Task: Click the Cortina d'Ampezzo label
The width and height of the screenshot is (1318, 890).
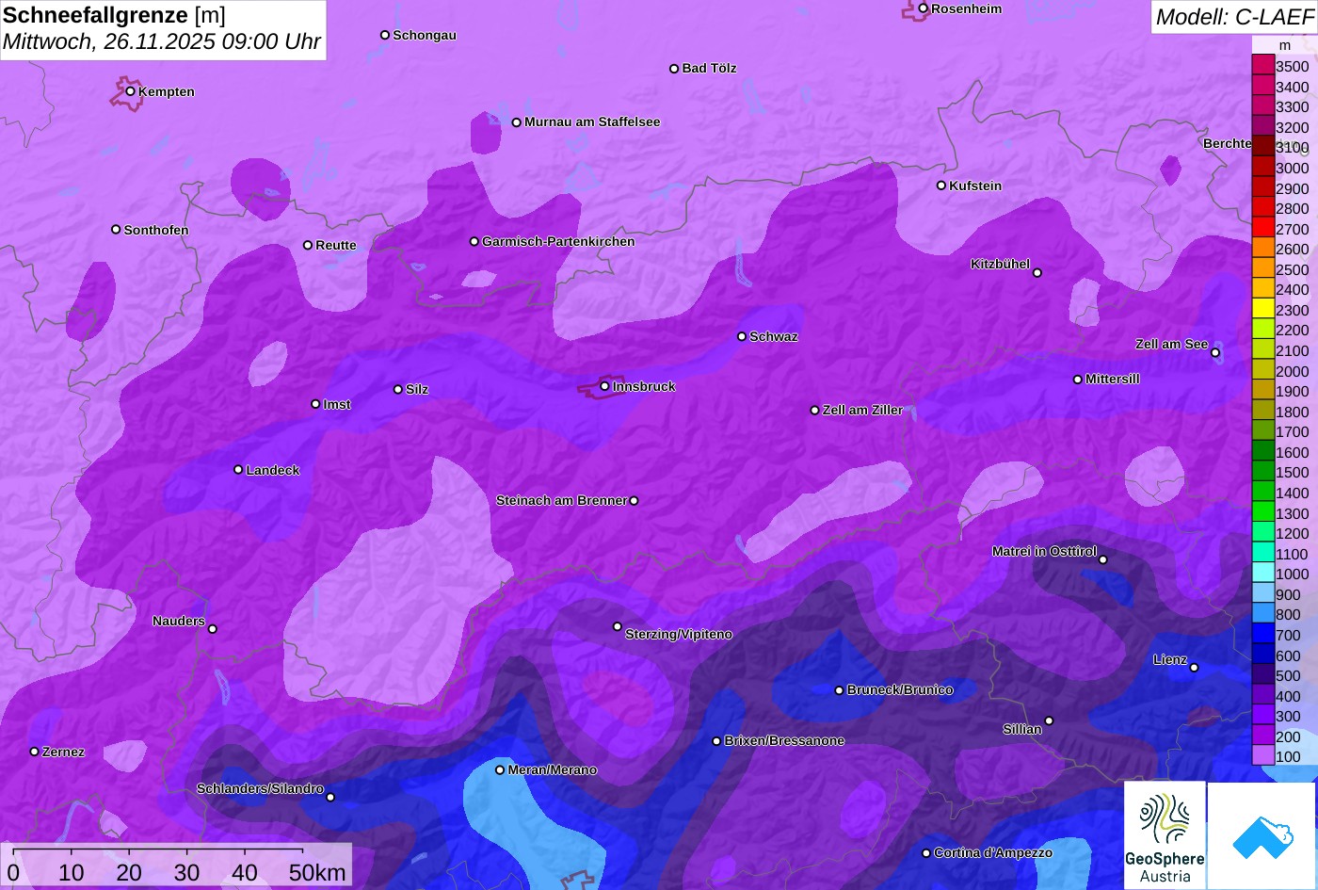Action: (x=993, y=852)
